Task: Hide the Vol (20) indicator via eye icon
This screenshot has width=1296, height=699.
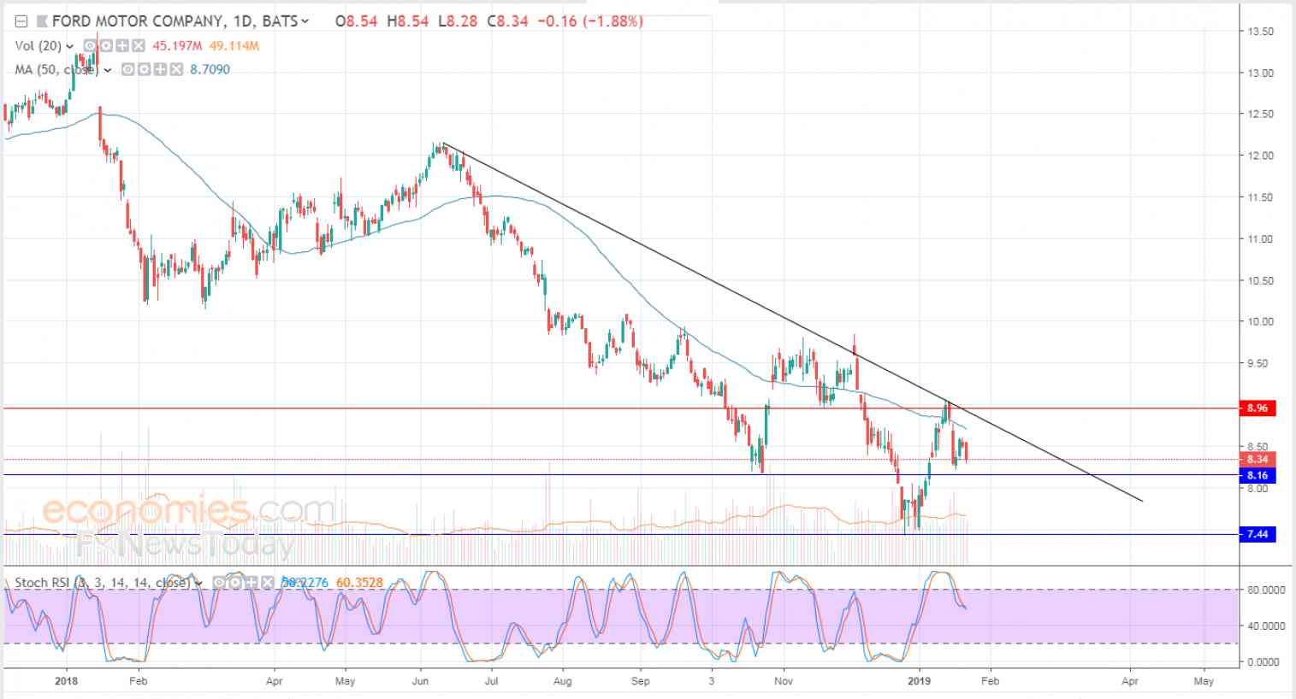Action: [88, 45]
